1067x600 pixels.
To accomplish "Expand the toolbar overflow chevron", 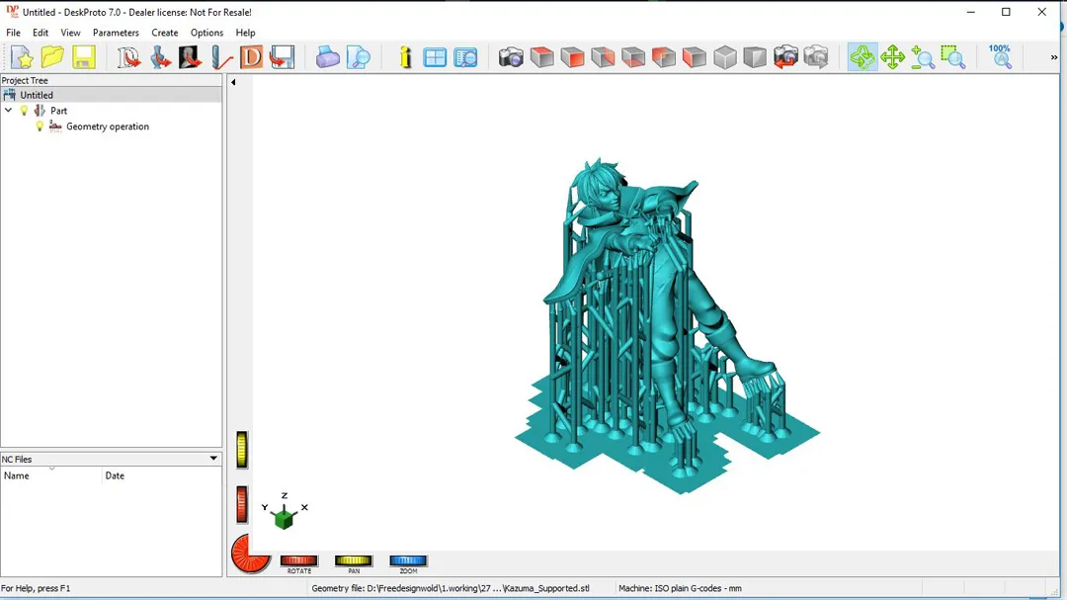I will coord(1054,58).
